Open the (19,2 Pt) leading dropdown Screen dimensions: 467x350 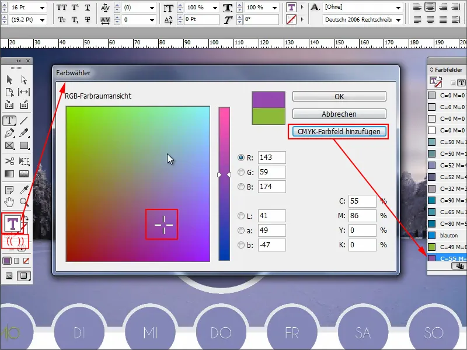coord(42,20)
